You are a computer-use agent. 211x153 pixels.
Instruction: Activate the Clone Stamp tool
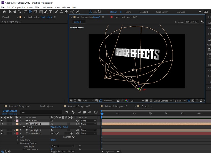click(x=61, y=12)
